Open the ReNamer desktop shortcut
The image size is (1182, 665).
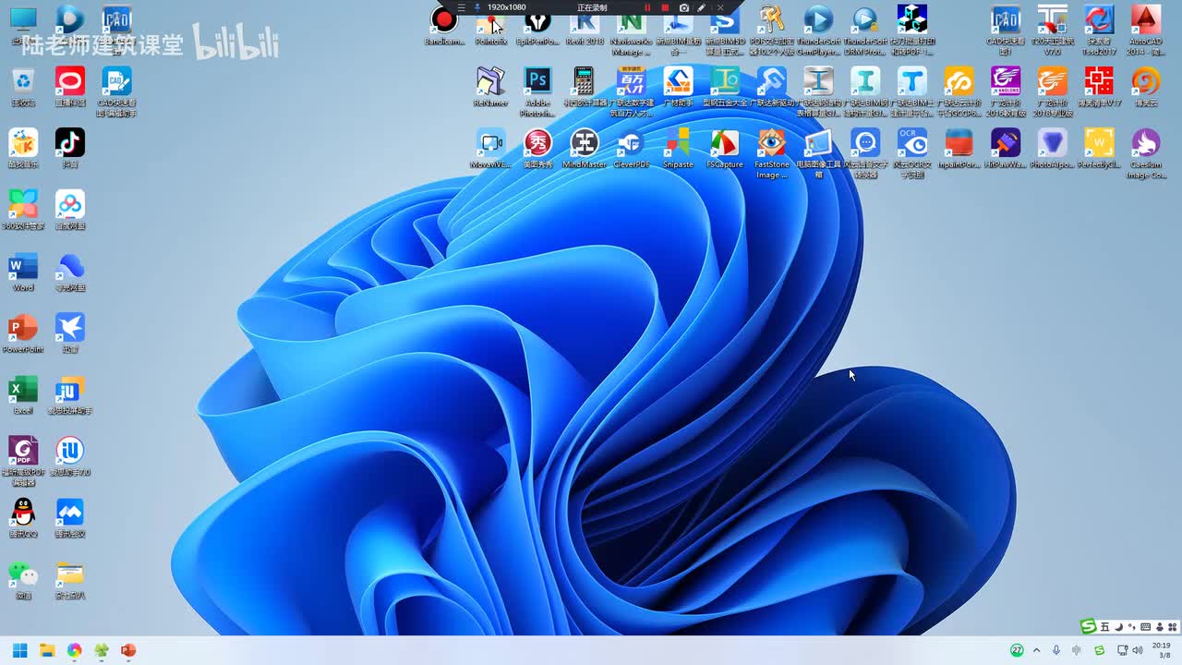pyautogui.click(x=491, y=81)
